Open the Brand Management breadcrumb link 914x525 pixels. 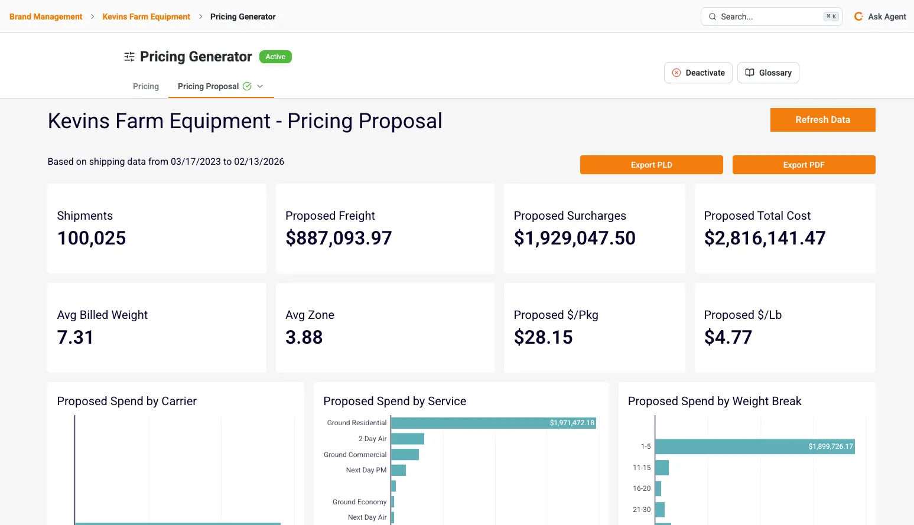point(46,17)
